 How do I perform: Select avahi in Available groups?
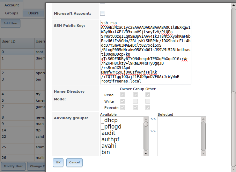point(122,146)
